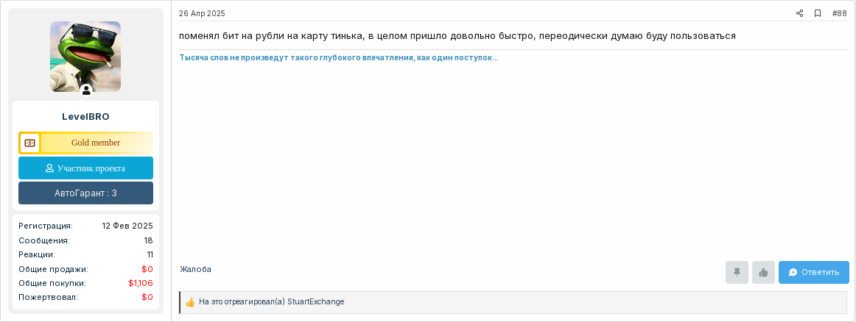Click the Сообщения count 18

[x=149, y=240]
